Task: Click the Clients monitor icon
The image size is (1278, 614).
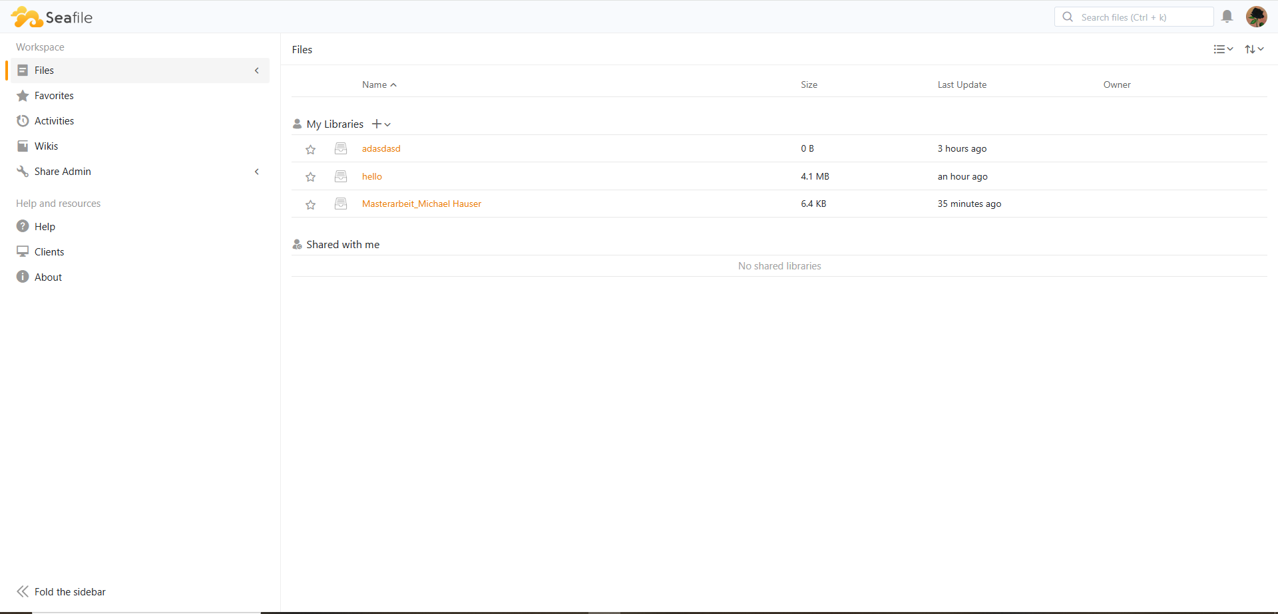Action: click(x=23, y=251)
